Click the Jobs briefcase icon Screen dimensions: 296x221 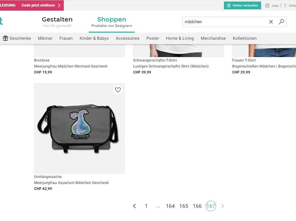[267, 6]
